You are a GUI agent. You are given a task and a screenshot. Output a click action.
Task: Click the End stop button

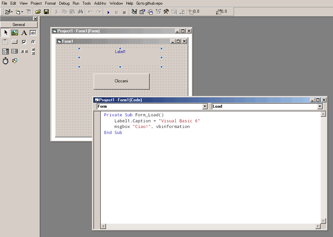tap(124, 12)
